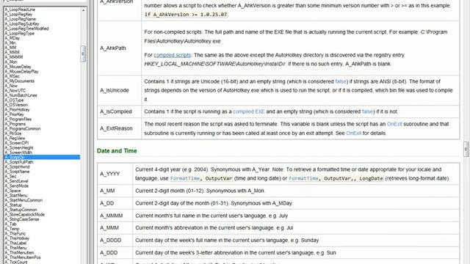This screenshot has height=264, width=470.
Task: Select A_Now in the index list
Action: tap(11, 86)
